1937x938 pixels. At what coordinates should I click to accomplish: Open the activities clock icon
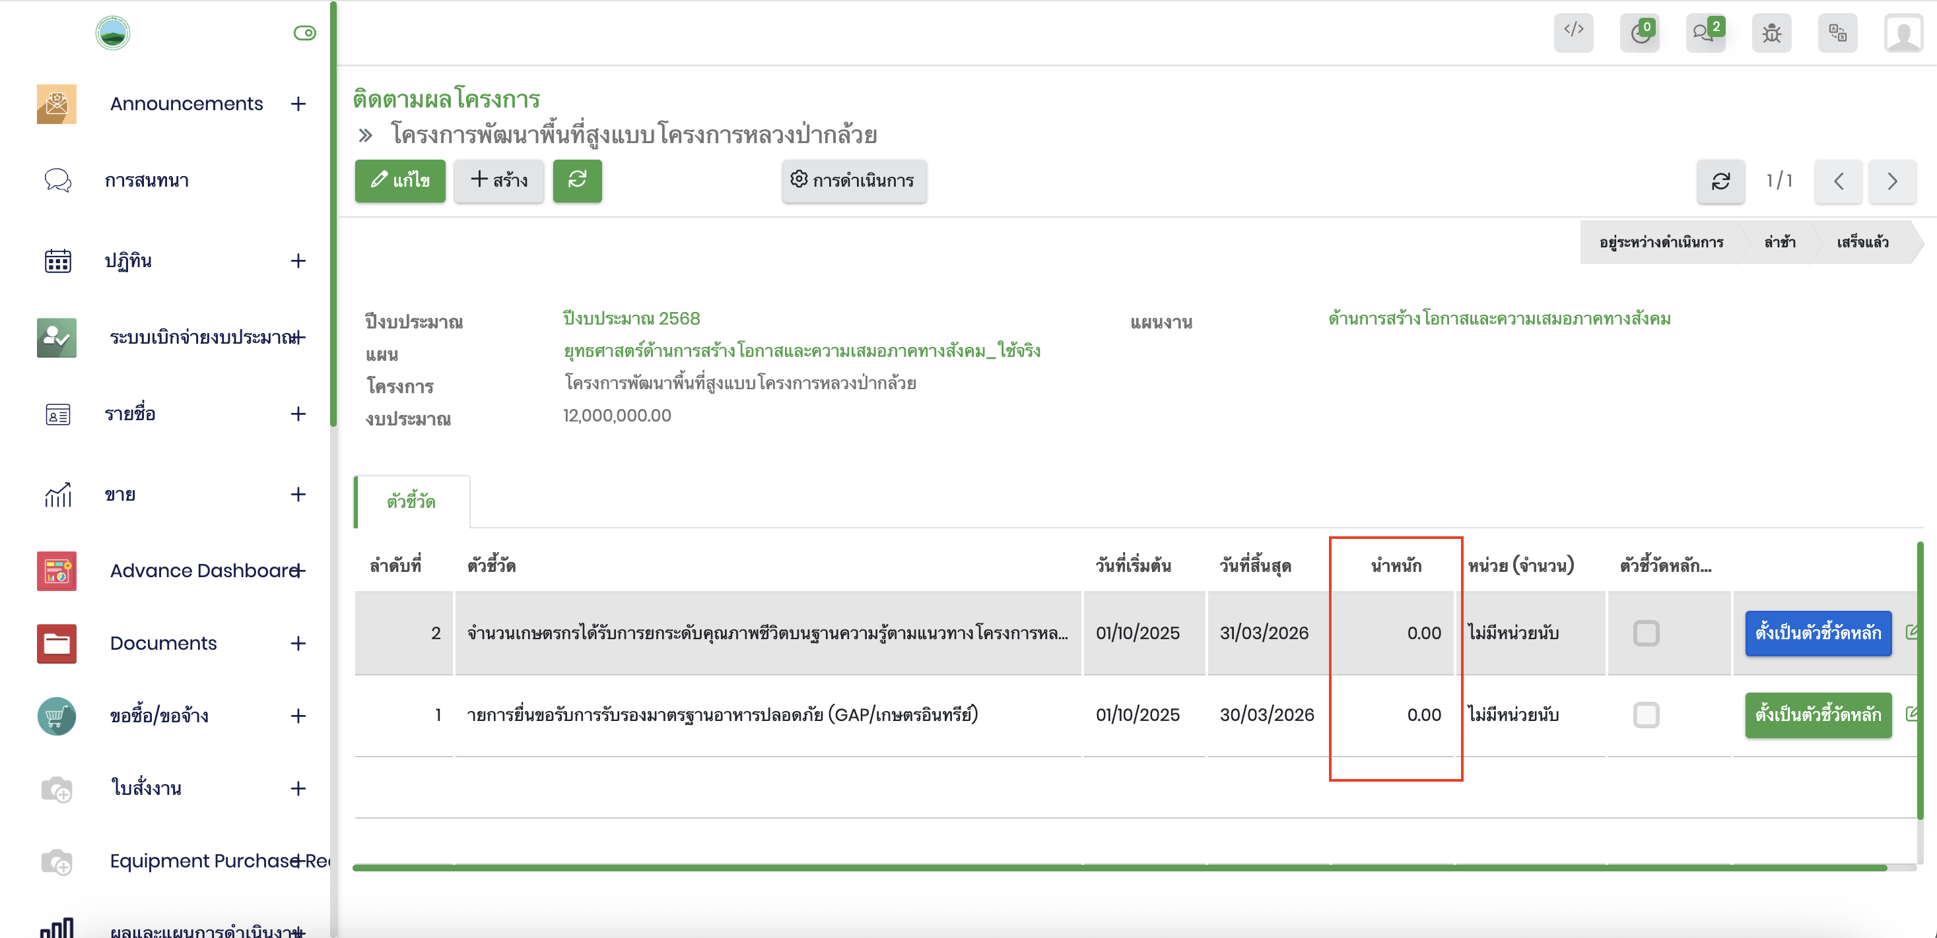click(1639, 32)
